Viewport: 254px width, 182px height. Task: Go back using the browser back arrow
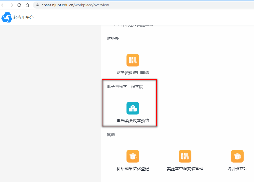3,5
